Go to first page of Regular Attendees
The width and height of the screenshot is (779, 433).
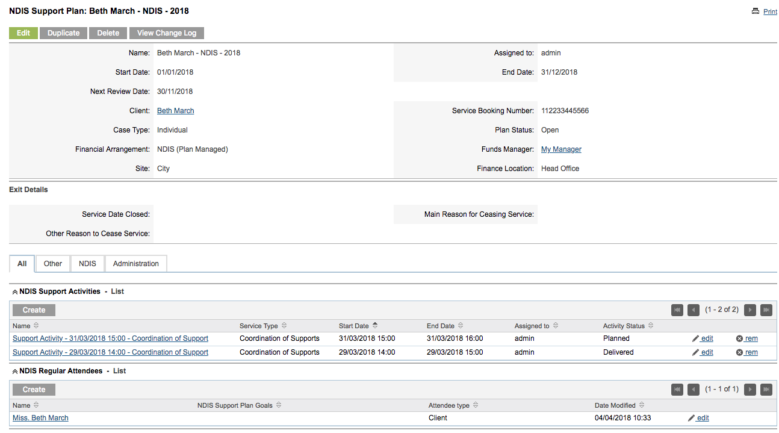point(677,390)
